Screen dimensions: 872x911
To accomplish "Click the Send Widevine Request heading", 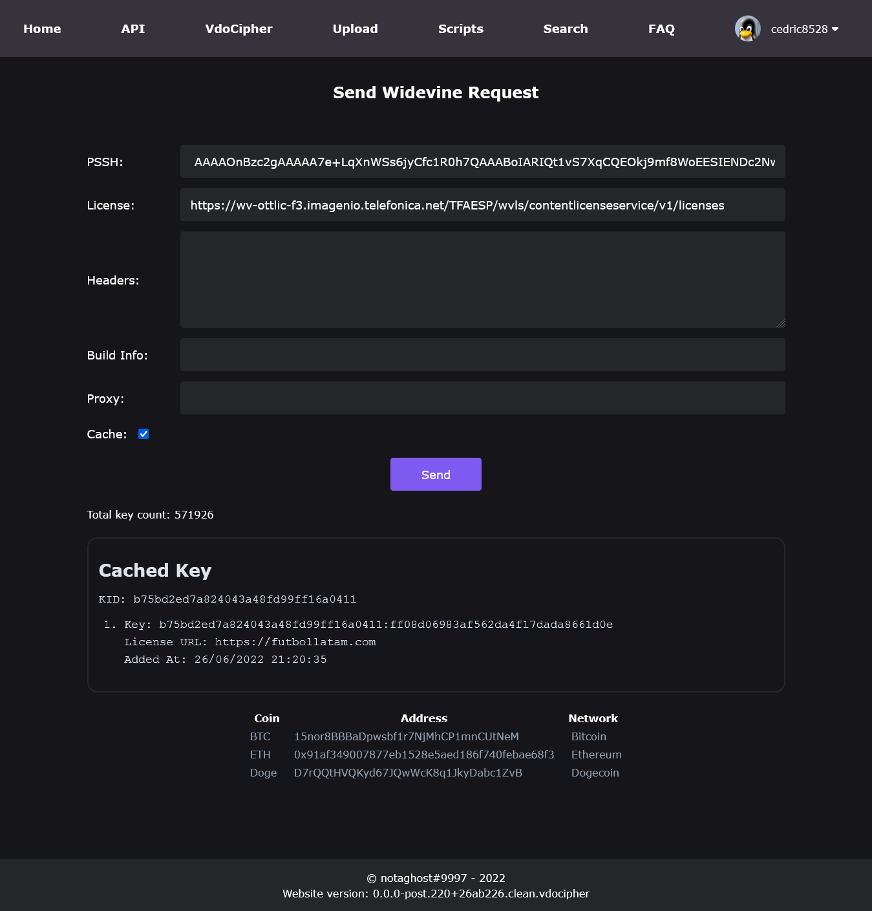I will click(x=436, y=92).
